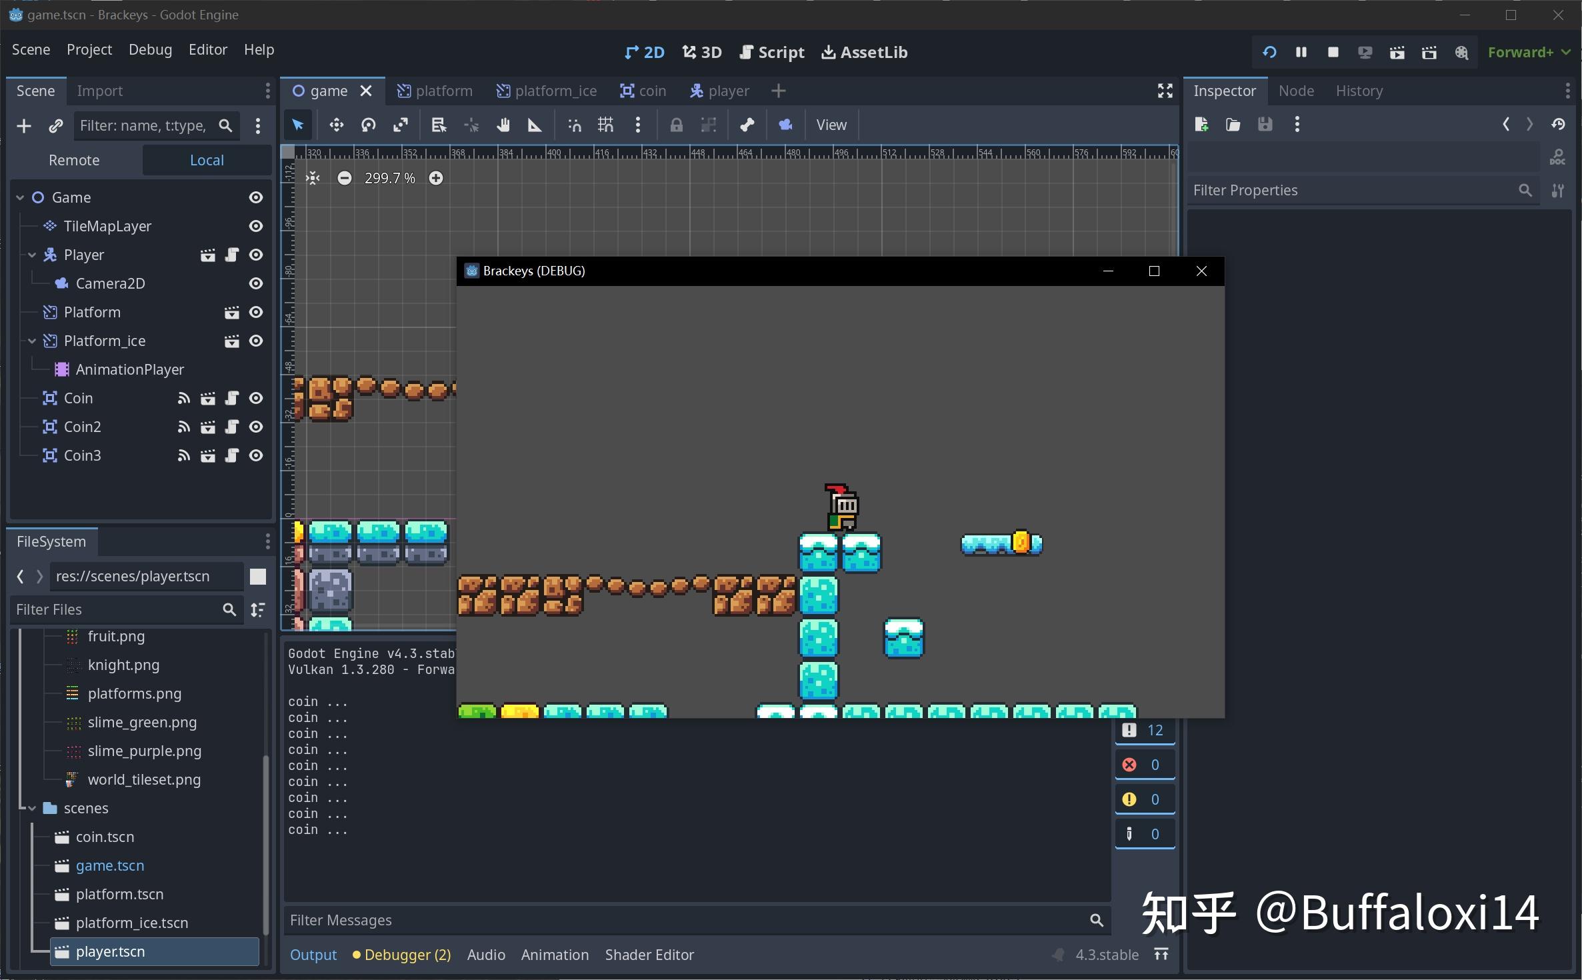
Task: Switch to the Shader Editor bottom panel
Action: coord(649,955)
